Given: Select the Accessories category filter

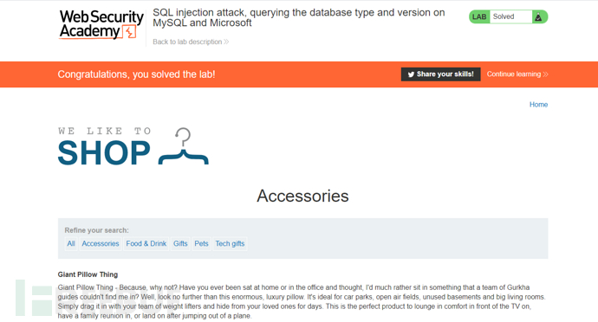Looking at the screenshot, I should (x=101, y=243).
